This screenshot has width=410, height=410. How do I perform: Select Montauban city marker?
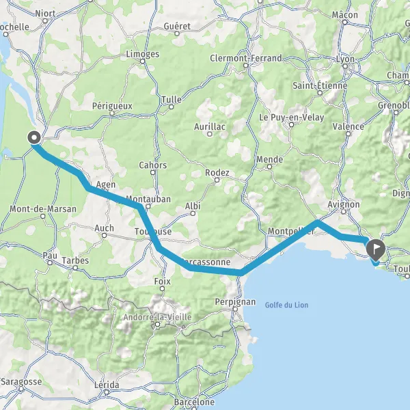coord(148,206)
